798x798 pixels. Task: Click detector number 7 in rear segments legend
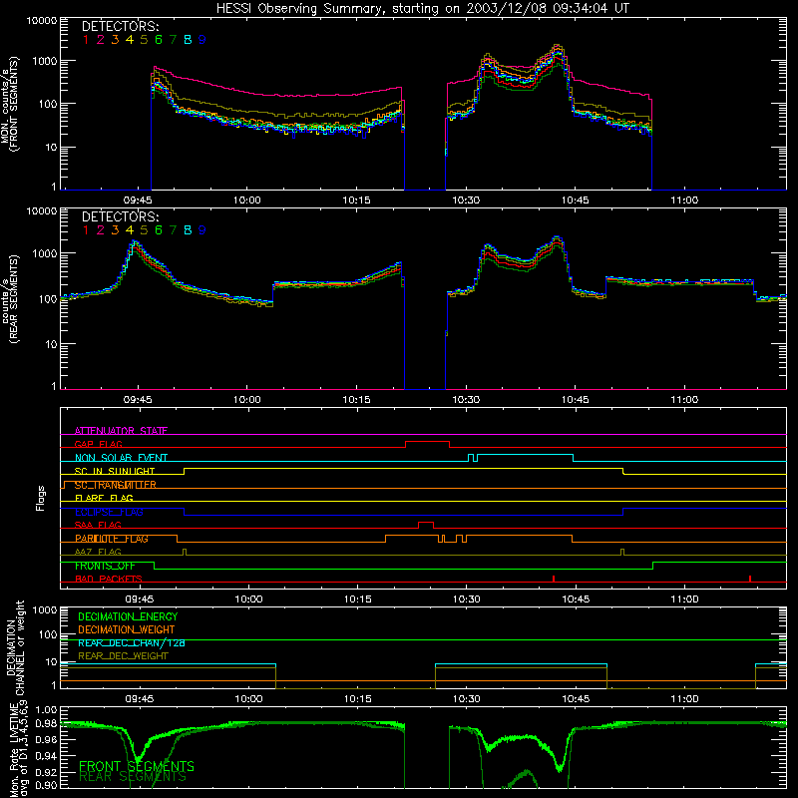click(x=173, y=230)
